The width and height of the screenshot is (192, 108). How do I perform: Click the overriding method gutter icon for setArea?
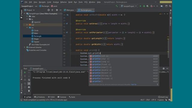coord(67,23)
